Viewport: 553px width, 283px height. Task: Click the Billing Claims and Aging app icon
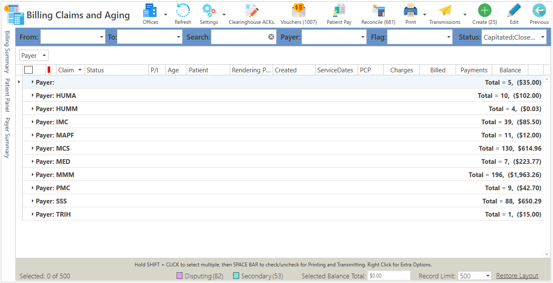point(14,14)
